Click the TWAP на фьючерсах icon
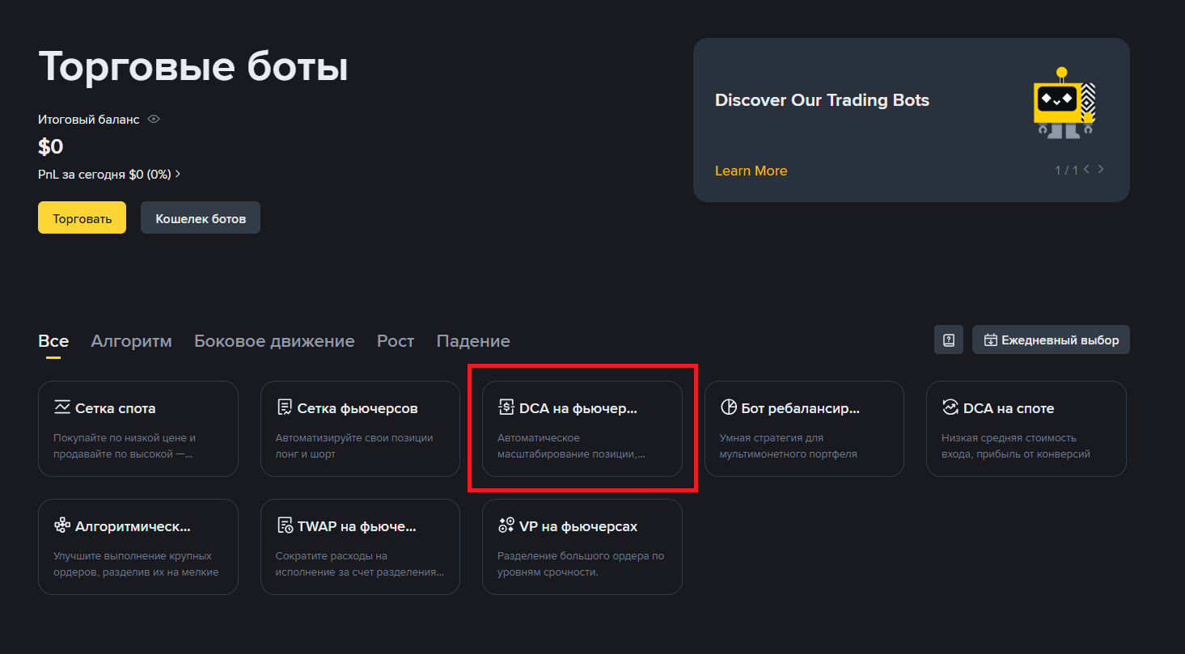The height and width of the screenshot is (654, 1185). pos(284,525)
